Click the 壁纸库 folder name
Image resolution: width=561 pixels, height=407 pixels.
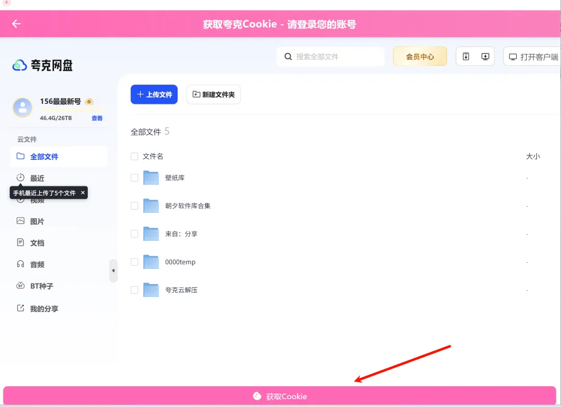(x=175, y=178)
